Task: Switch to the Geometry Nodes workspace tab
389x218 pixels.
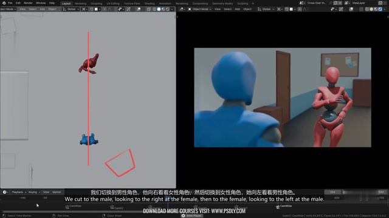Action: tap(222, 4)
